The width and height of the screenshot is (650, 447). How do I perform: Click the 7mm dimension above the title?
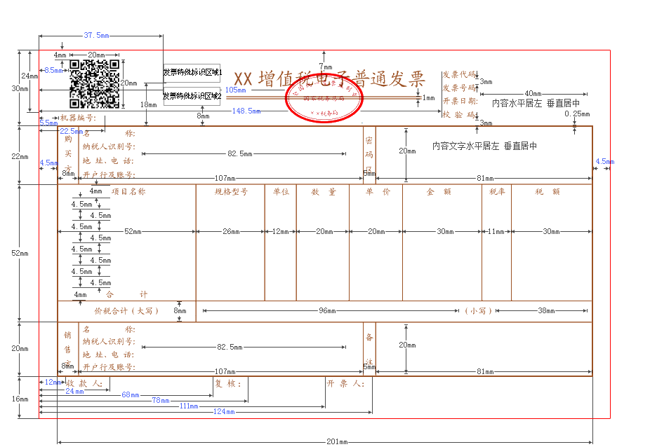326,67
